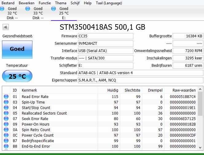This screenshot has width=204, height=155.
Task: Open the Functie menu
Action: click(x=45, y=3)
